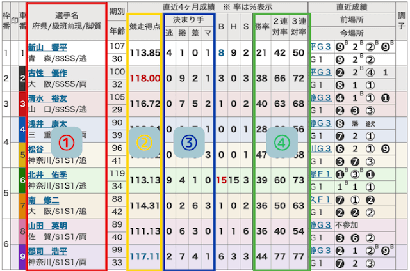Select age 42 for 南 修二
Viewport: 410px width, 271px height.
click(117, 212)
